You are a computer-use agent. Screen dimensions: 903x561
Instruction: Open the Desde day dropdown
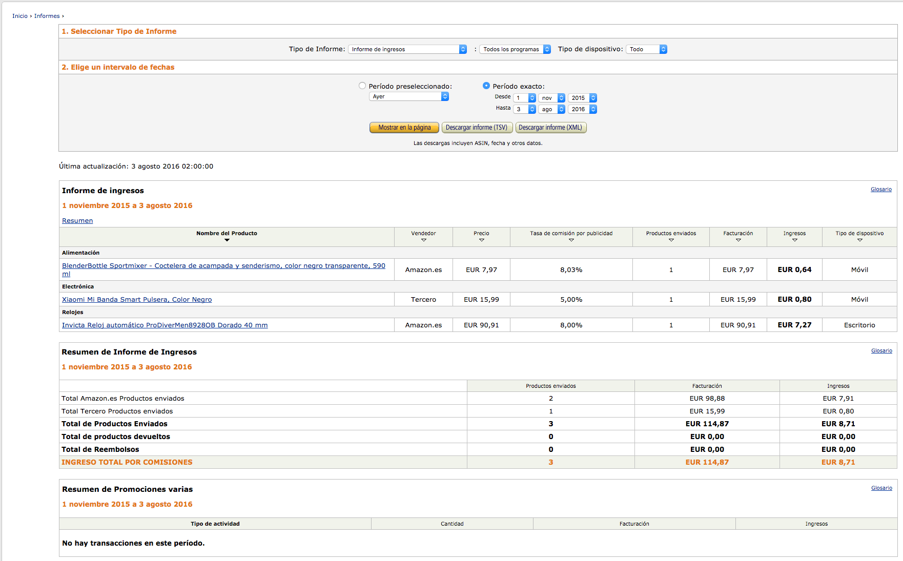tap(524, 98)
